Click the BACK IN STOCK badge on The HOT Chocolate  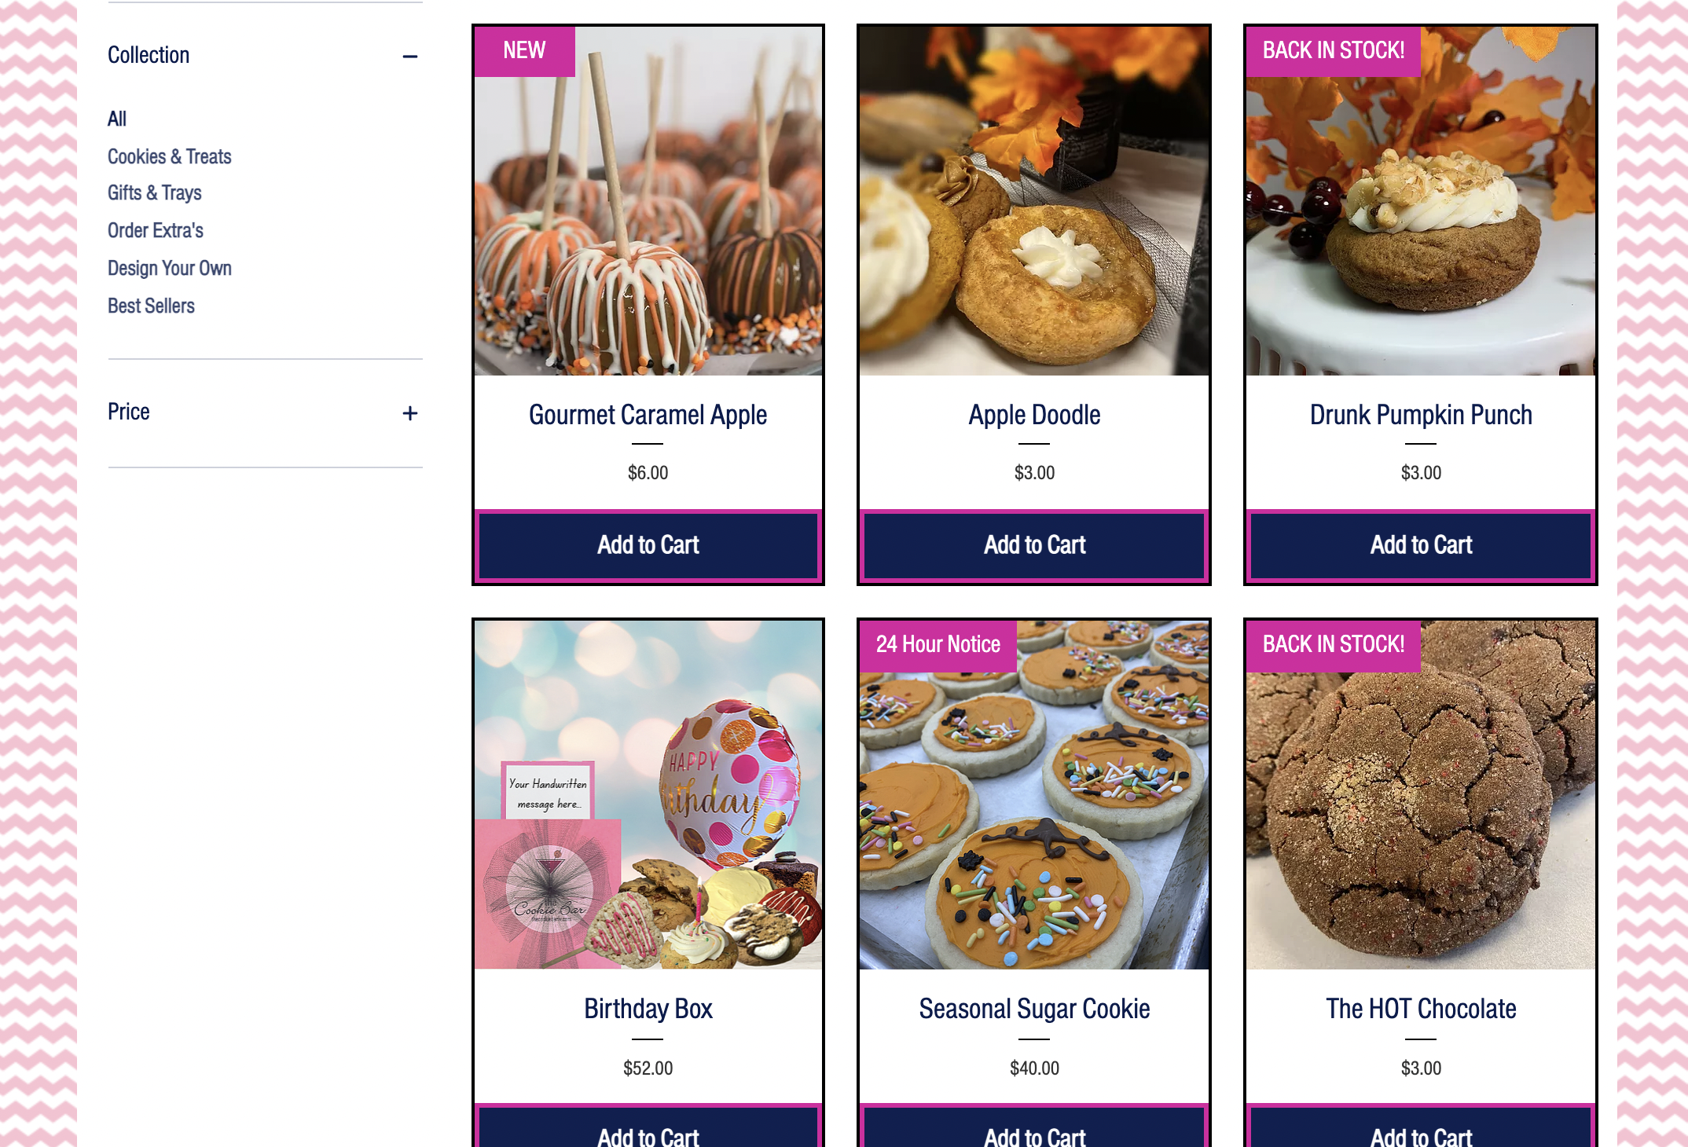pyautogui.click(x=1334, y=644)
